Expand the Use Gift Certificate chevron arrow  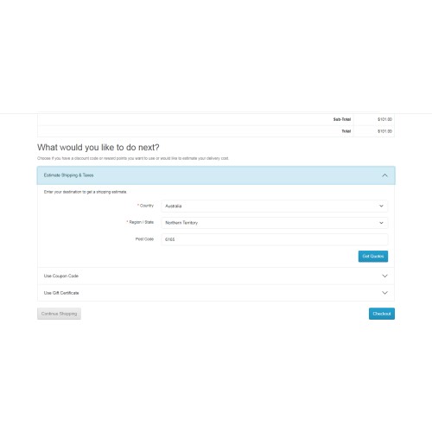(x=384, y=293)
